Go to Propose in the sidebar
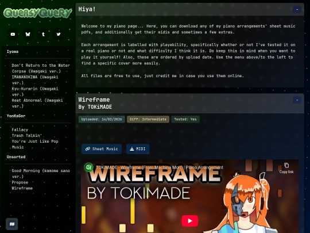310x233 pixels. coord(20,182)
